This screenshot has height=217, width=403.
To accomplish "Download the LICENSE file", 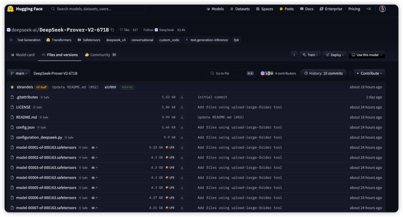I will [182, 107].
